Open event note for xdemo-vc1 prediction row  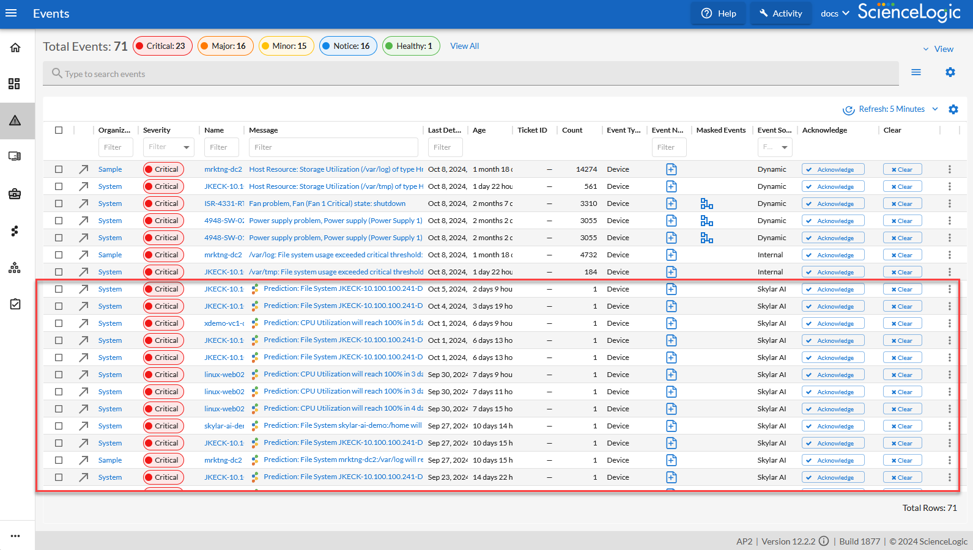671,323
